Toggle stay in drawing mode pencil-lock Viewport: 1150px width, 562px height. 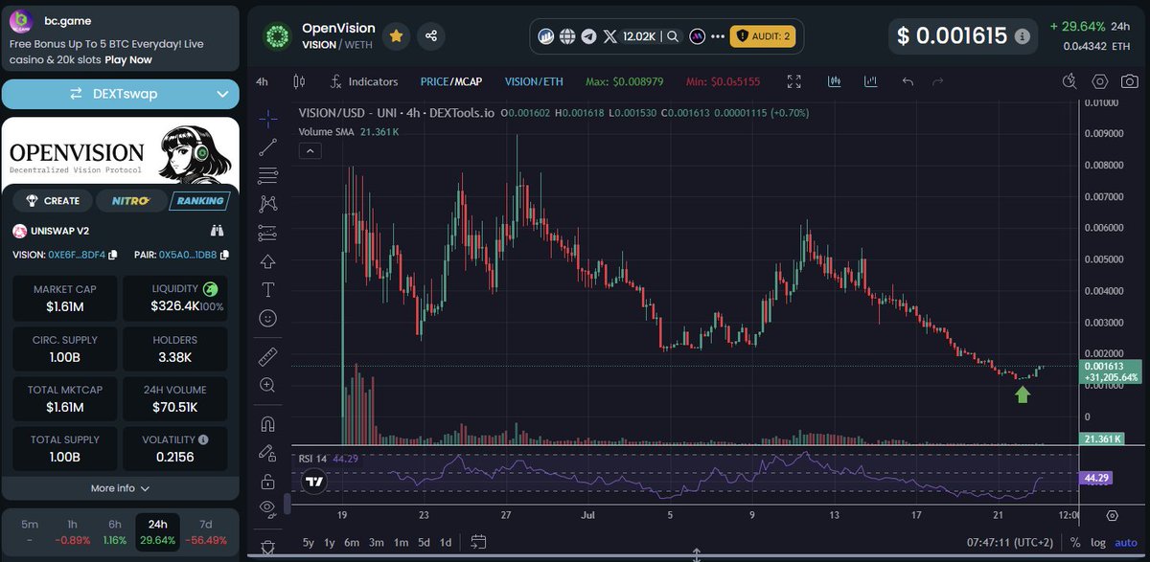point(268,452)
